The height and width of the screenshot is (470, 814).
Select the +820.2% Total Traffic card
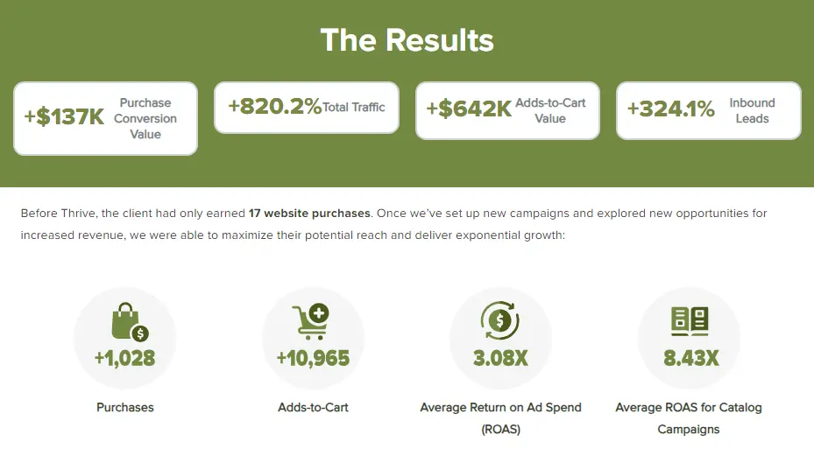307,108
